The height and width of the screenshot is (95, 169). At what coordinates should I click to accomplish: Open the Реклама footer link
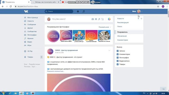point(27,67)
